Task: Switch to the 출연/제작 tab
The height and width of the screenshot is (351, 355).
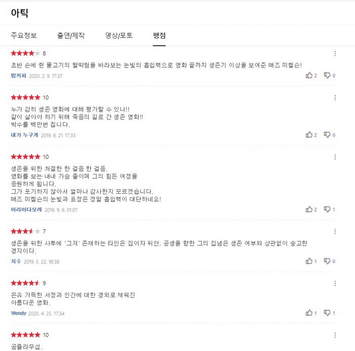Action: point(71,36)
